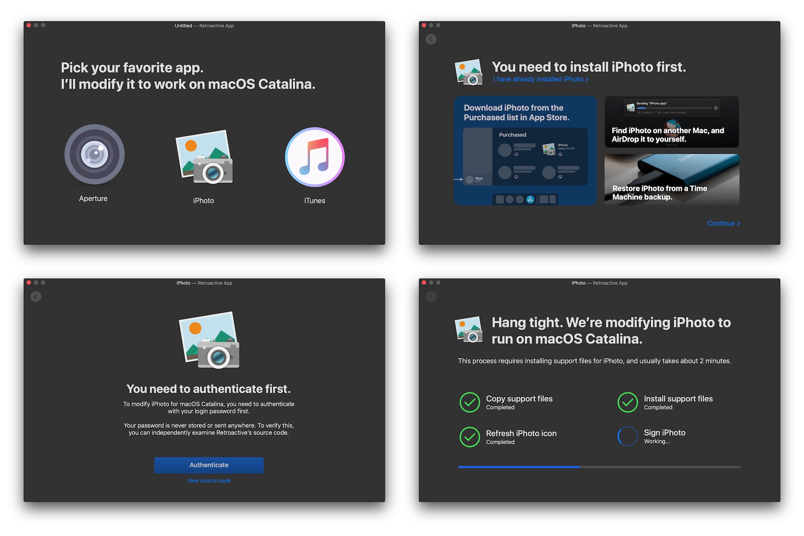Click the iTunes label
Screen dimensions: 804x536
pyautogui.click(x=315, y=201)
